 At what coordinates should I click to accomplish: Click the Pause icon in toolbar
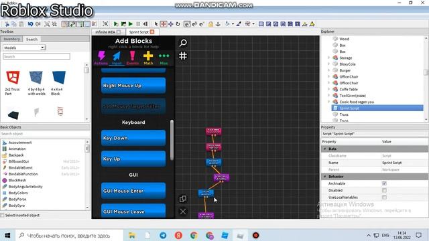pyautogui.click(x=138, y=24)
